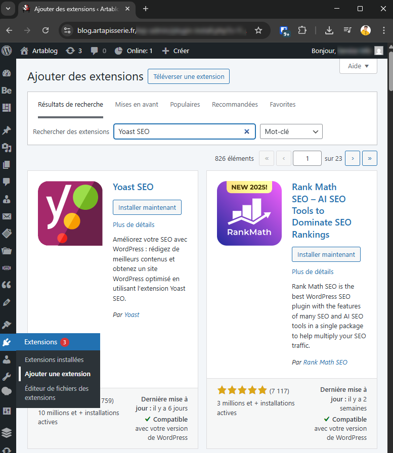Click the Yoast SEO plugin logo
The width and height of the screenshot is (393, 453).
click(70, 213)
